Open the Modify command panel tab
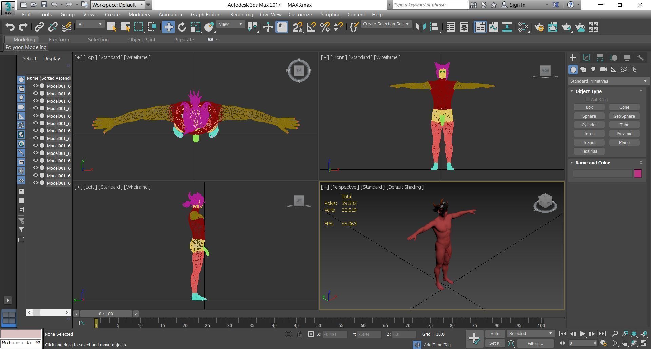Viewport: 651px width, 349px height. pyautogui.click(x=586, y=58)
